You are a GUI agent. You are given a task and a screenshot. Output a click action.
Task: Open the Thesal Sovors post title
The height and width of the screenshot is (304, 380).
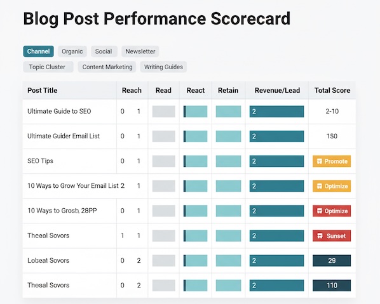(x=48, y=285)
